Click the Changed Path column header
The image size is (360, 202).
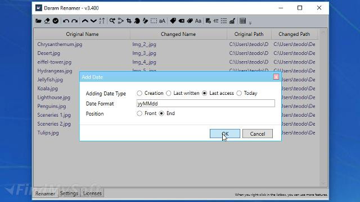point(294,34)
